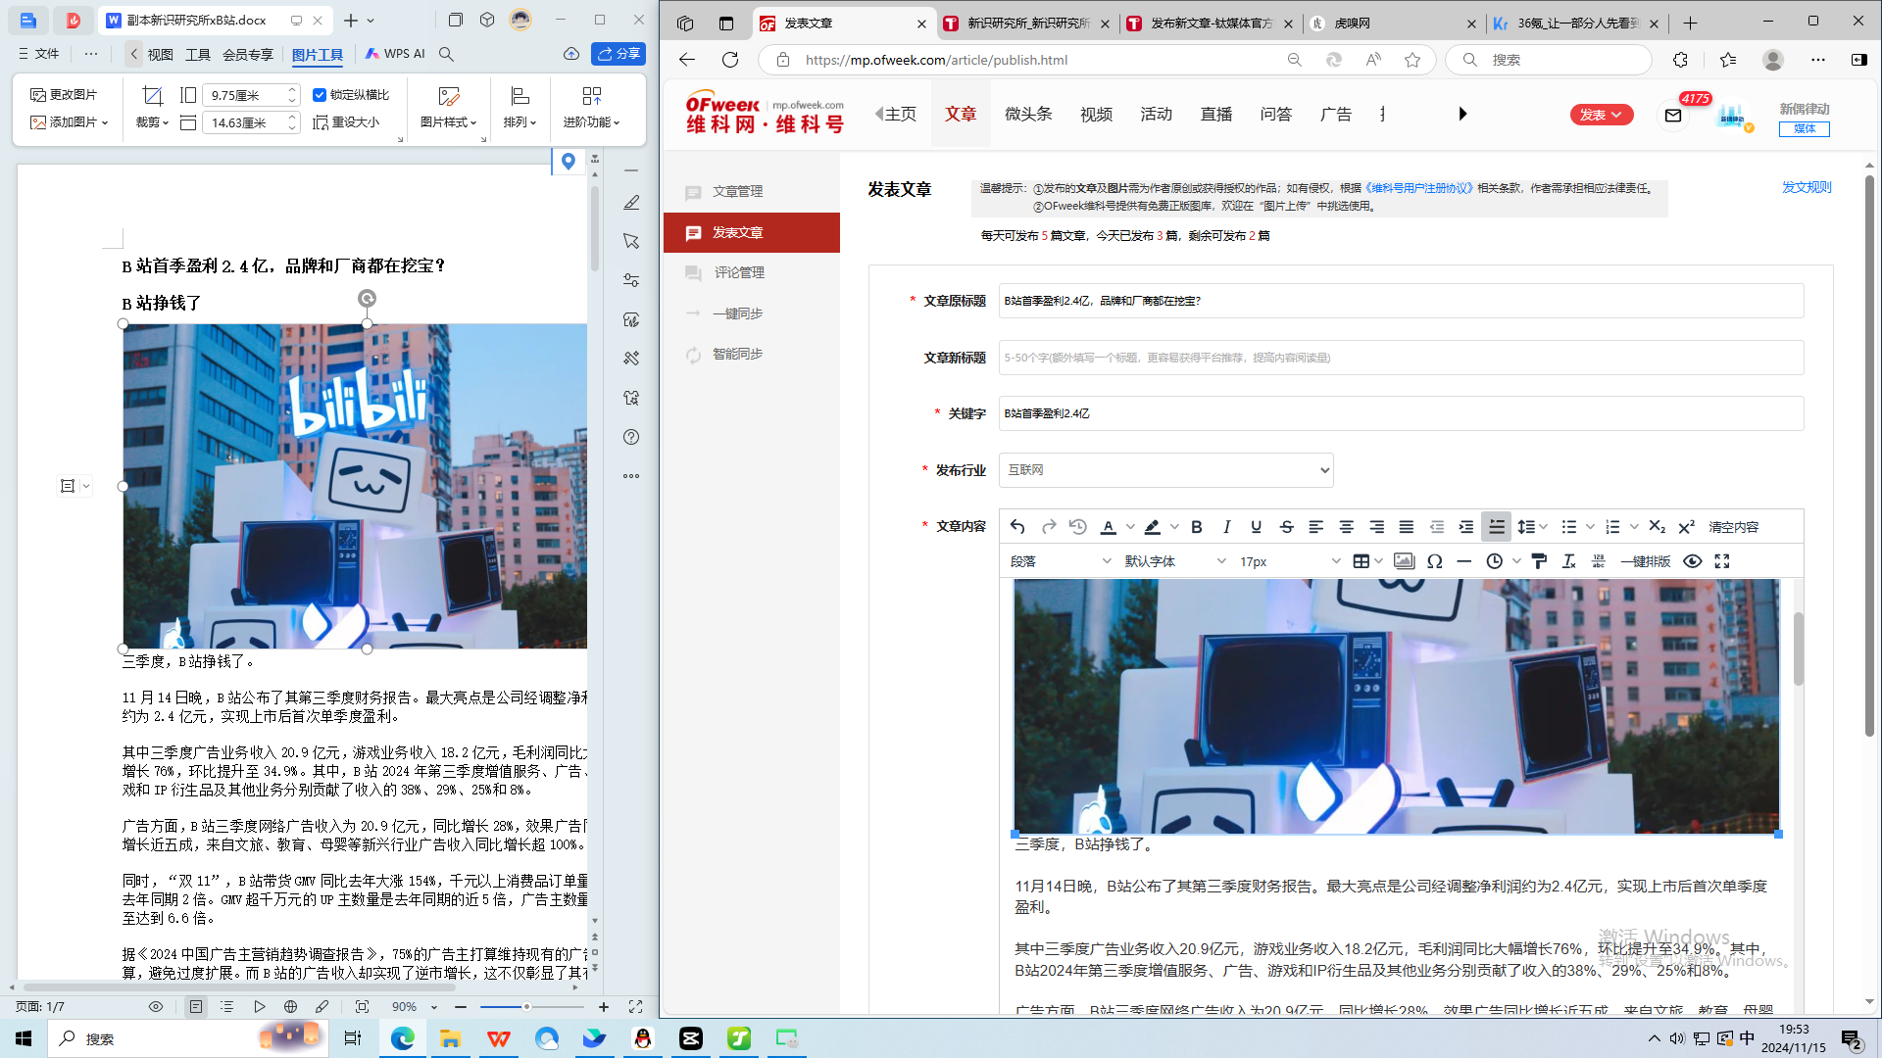Viewport: 1882px width, 1058px height.
Task: Expand the insert table dropdown in editor
Action: (x=1379, y=561)
